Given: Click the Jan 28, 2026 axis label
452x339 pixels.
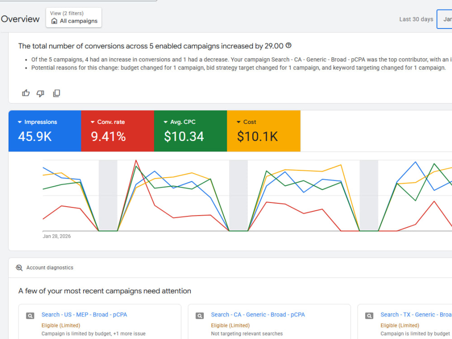Looking at the screenshot, I should point(57,236).
